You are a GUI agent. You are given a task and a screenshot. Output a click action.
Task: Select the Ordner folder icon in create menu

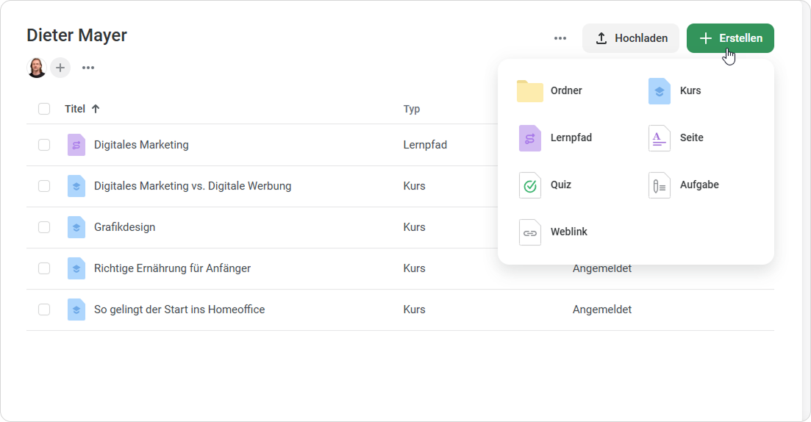click(x=529, y=91)
